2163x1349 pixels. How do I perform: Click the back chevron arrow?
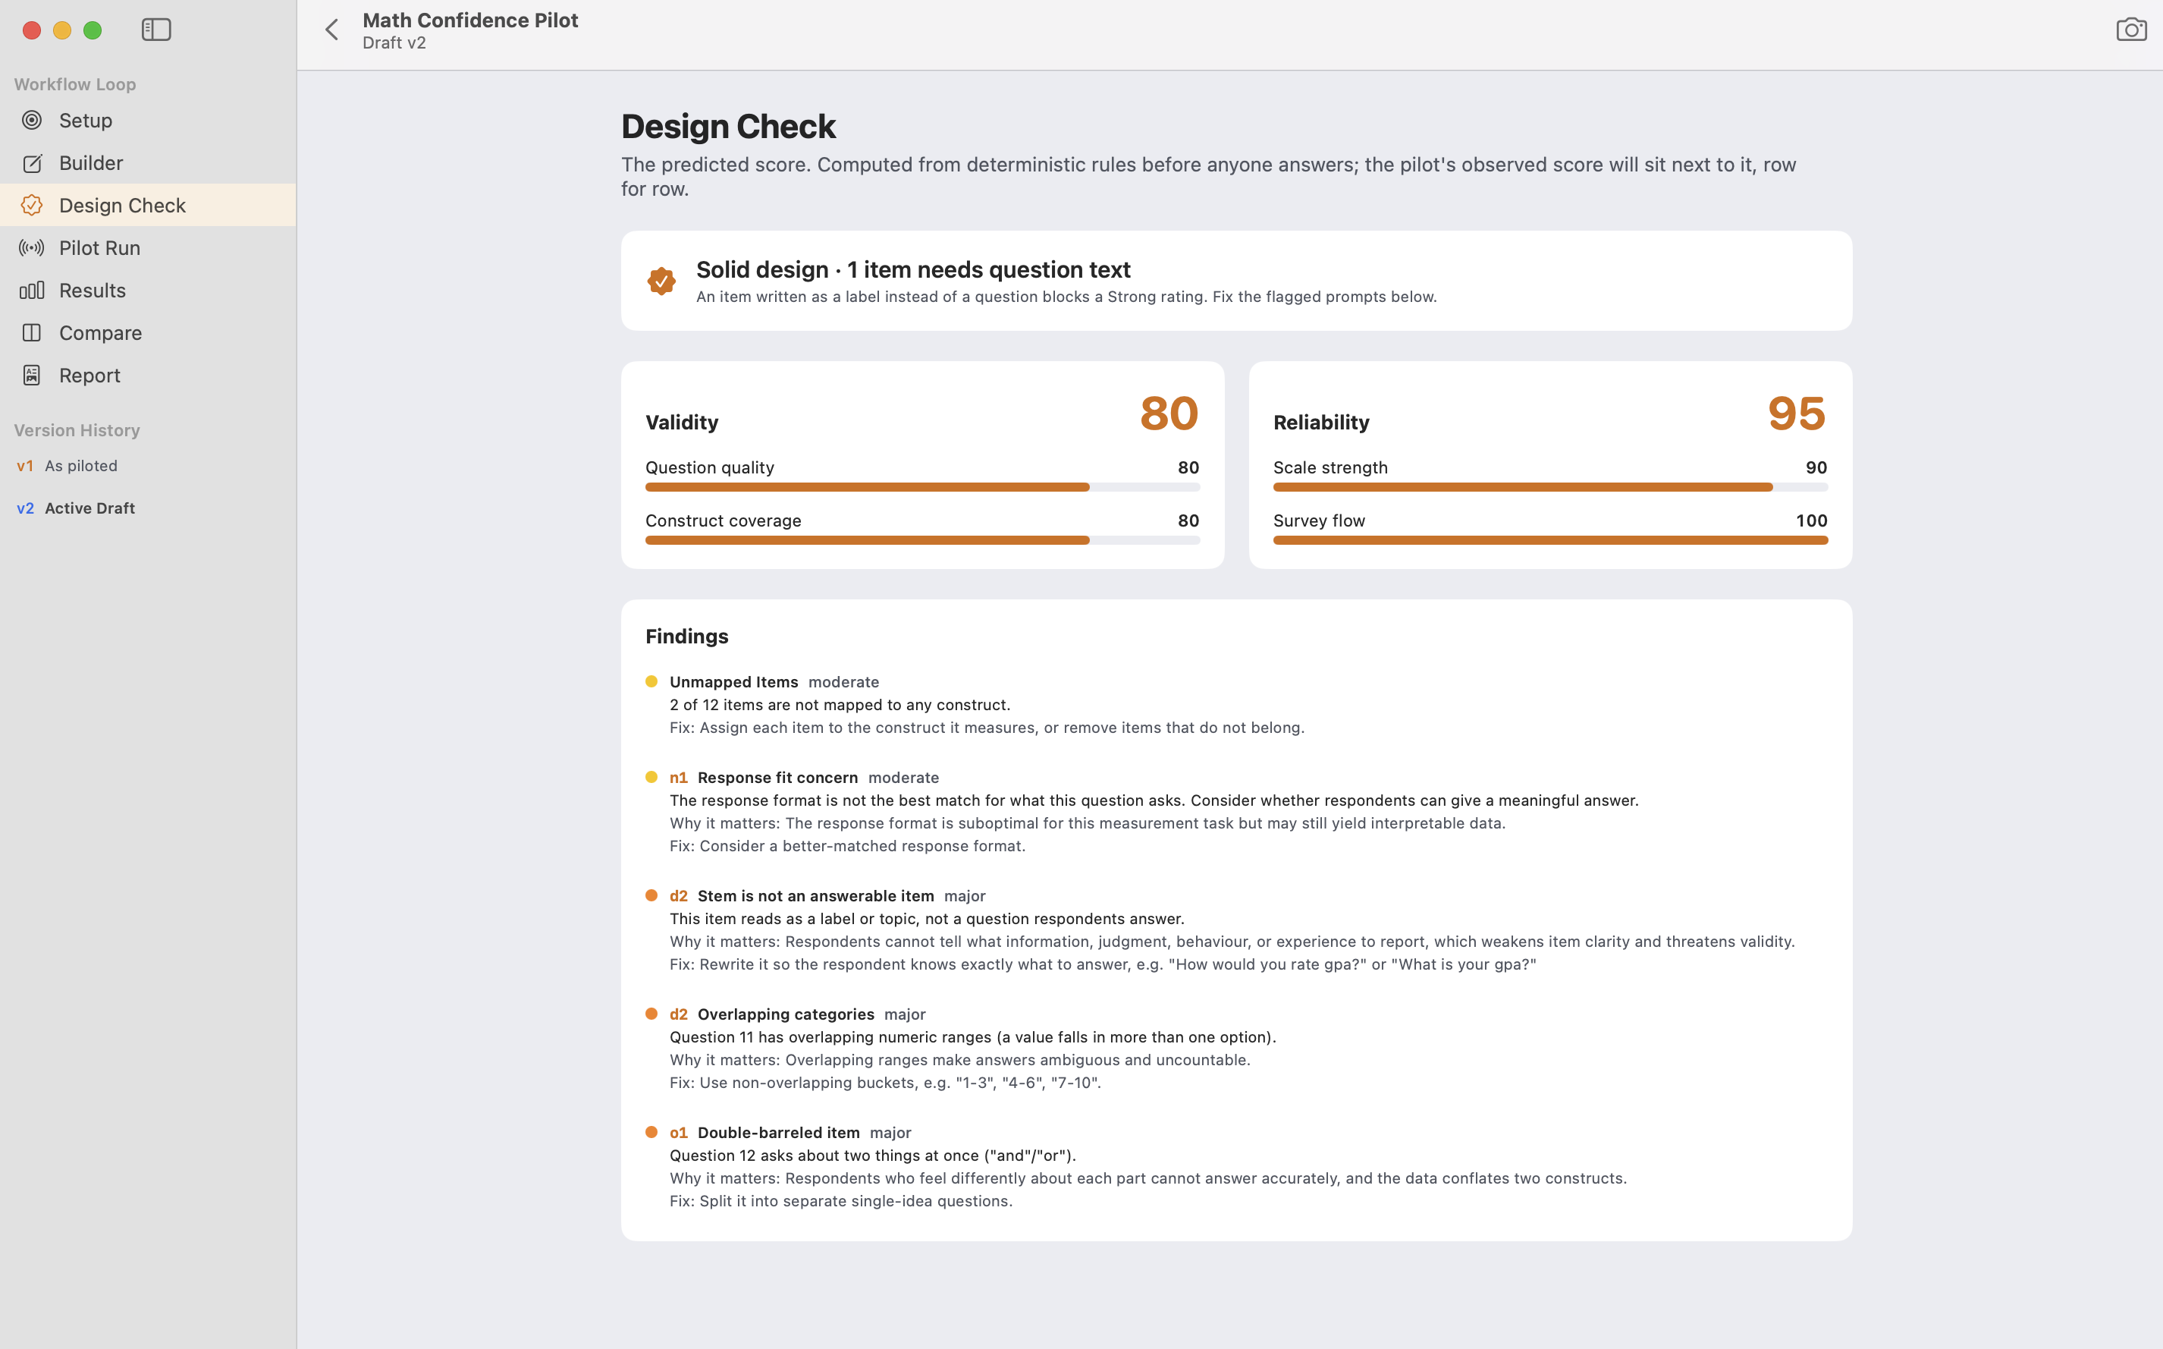point(331,30)
